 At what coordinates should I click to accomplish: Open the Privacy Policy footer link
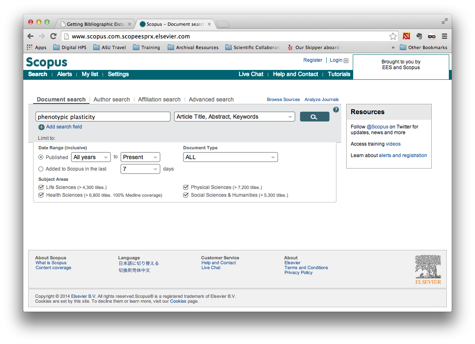pos(298,272)
